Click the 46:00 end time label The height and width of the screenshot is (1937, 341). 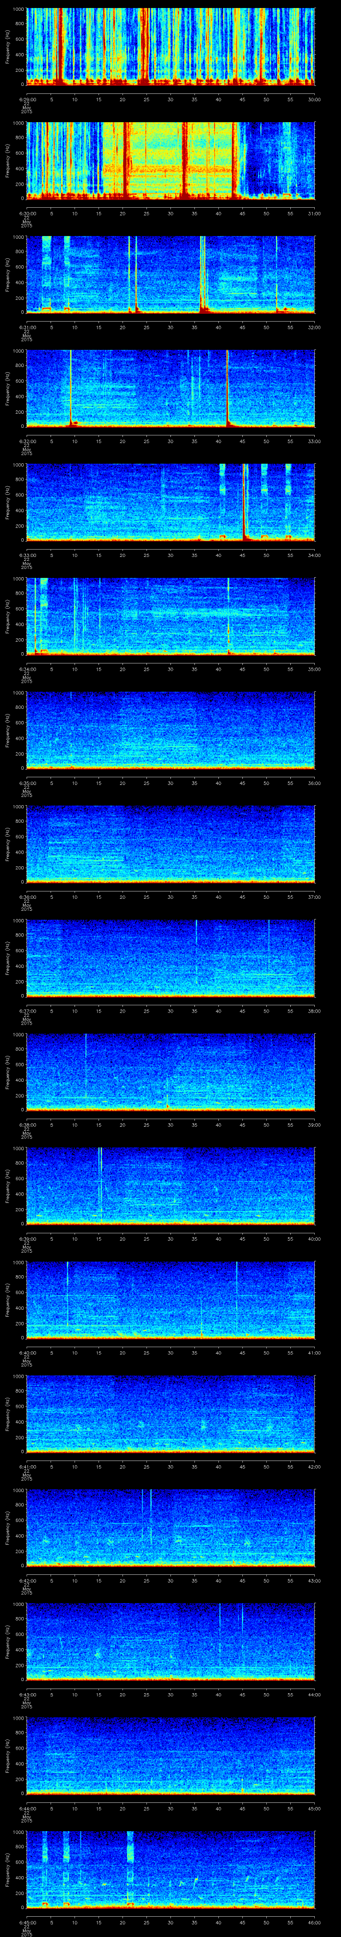(x=315, y=1922)
